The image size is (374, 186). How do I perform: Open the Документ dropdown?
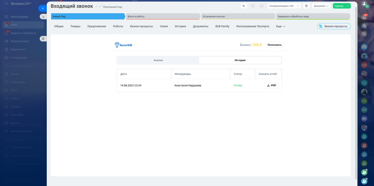pyautogui.click(x=321, y=6)
